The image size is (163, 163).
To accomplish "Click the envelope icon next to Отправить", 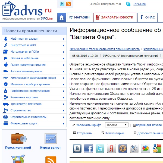I will click(75, 133).
